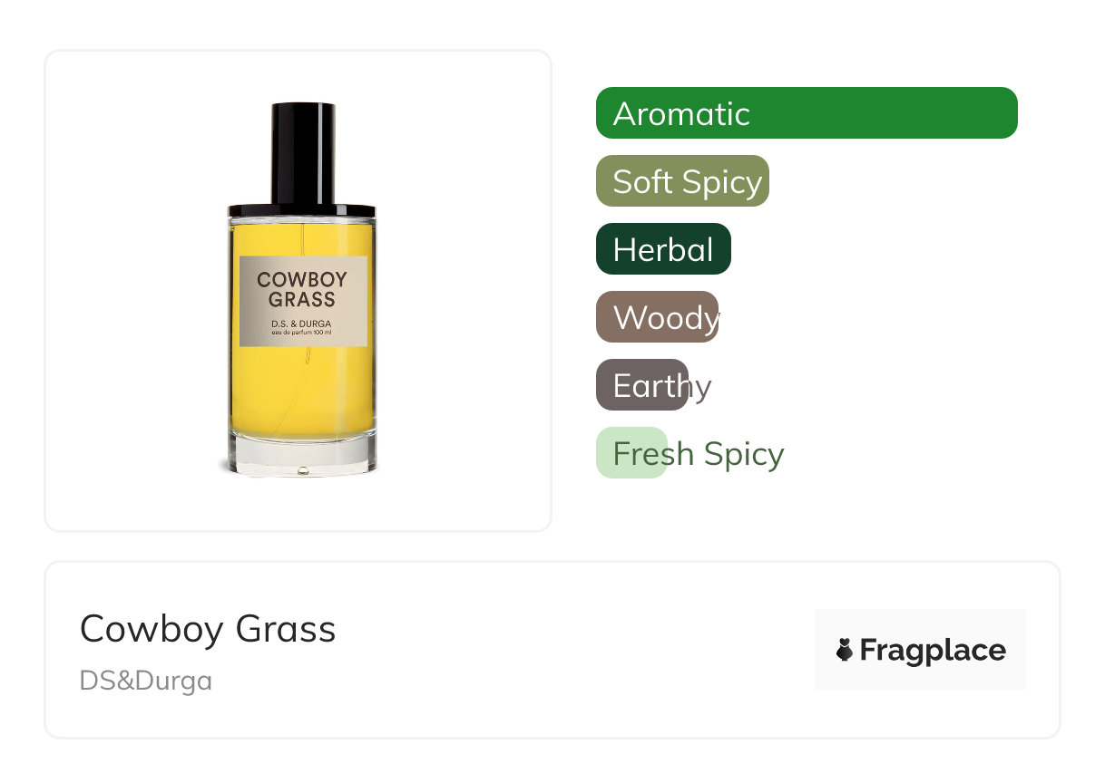
Task: Click the yellow perfume liquid in the bottle
Action: [301, 390]
